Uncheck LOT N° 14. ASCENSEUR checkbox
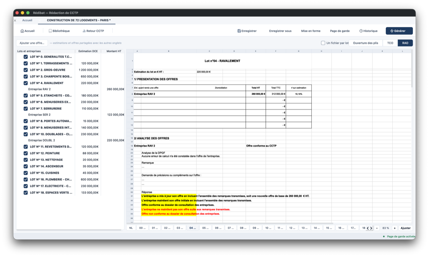 [x=26, y=166]
